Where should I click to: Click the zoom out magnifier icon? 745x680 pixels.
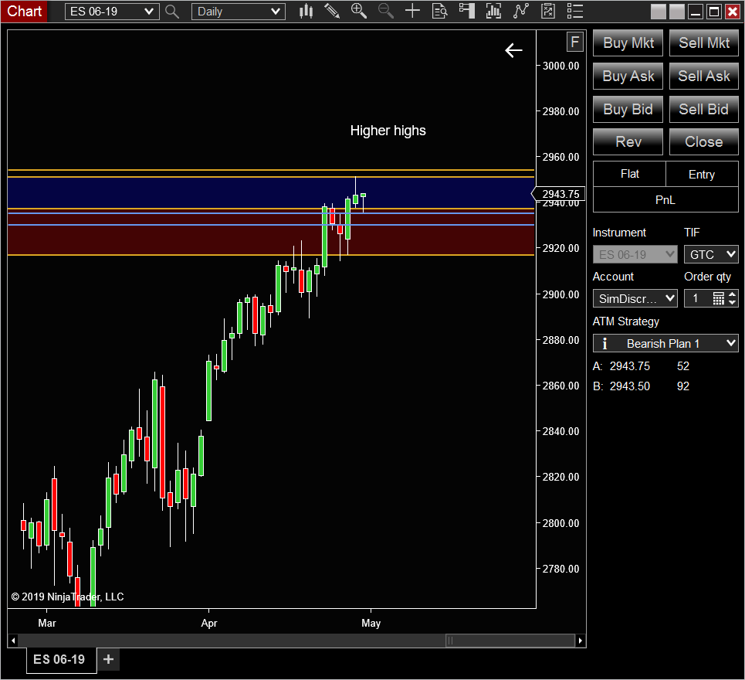pos(386,12)
